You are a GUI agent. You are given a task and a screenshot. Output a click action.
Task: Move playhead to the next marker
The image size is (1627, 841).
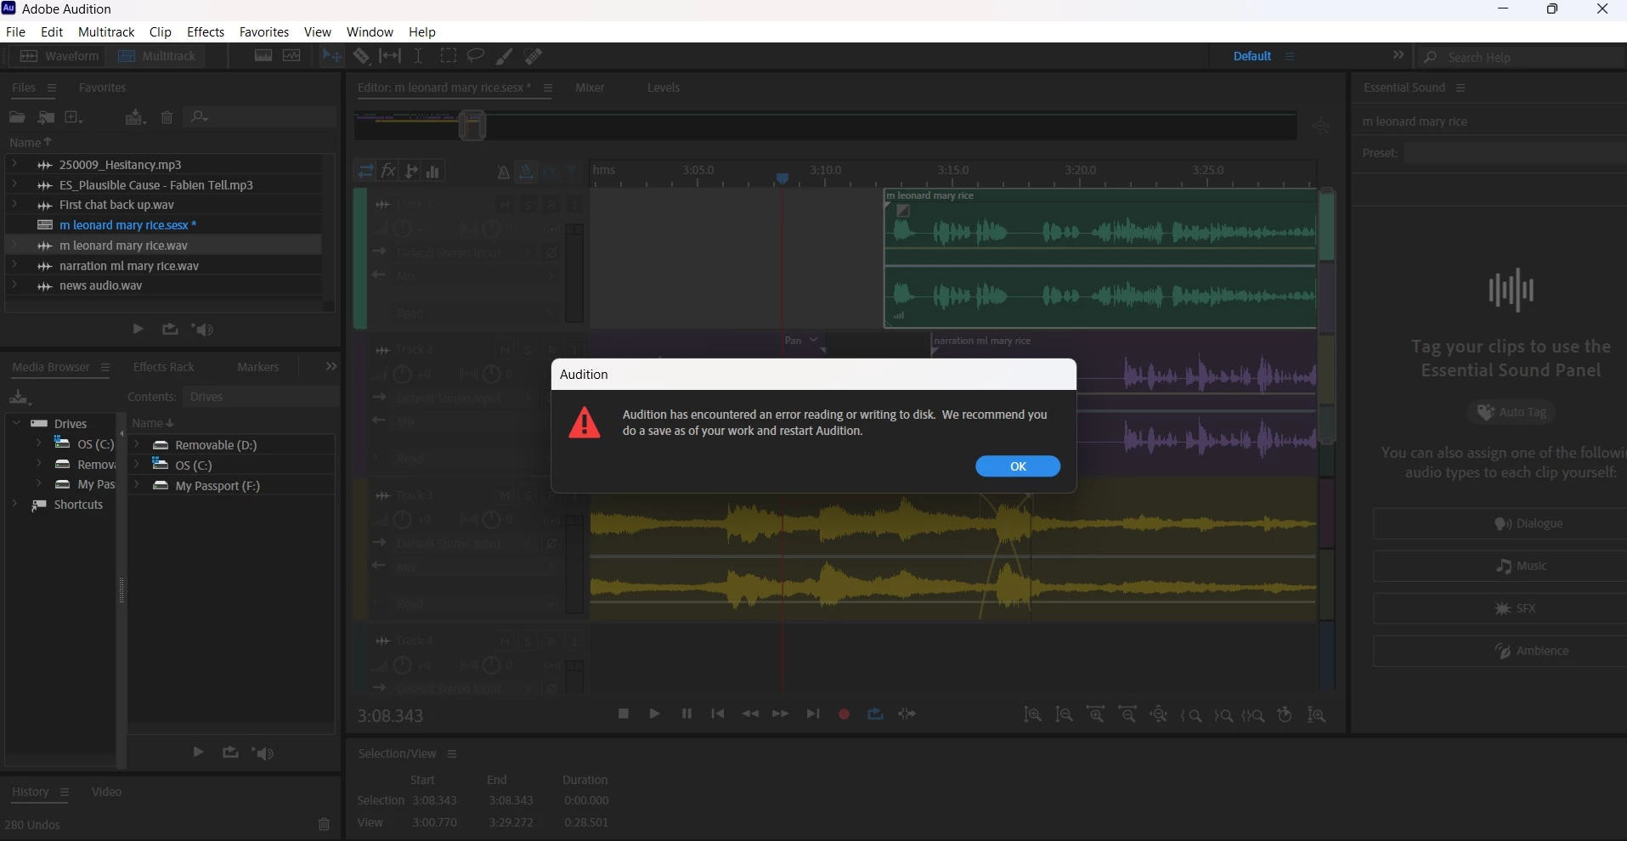(813, 714)
